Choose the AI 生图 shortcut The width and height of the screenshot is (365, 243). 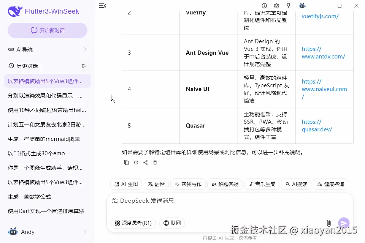click(126, 184)
